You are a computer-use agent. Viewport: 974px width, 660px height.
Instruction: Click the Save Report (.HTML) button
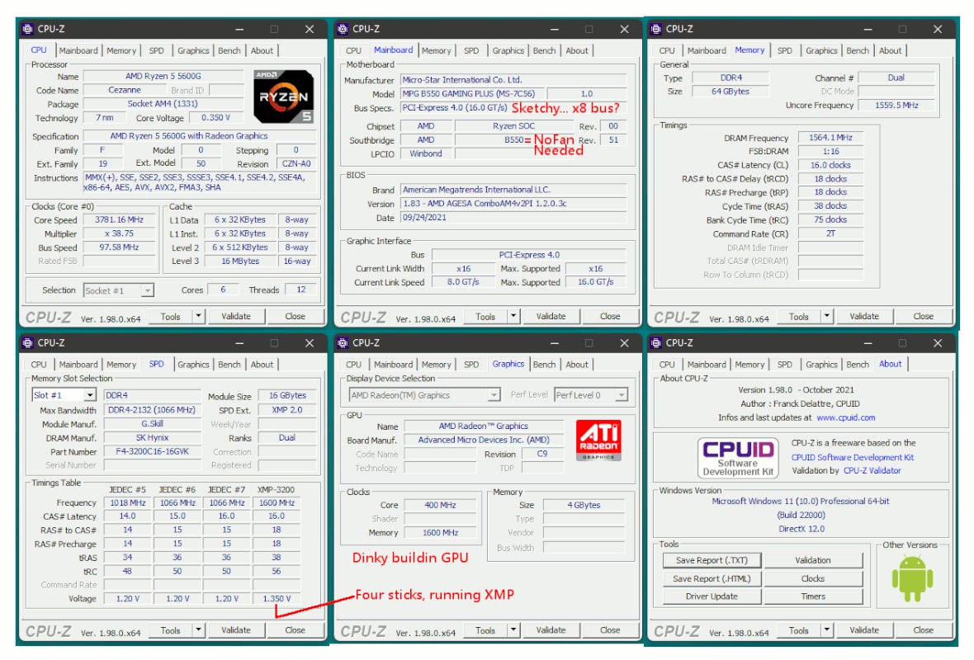coord(712,578)
